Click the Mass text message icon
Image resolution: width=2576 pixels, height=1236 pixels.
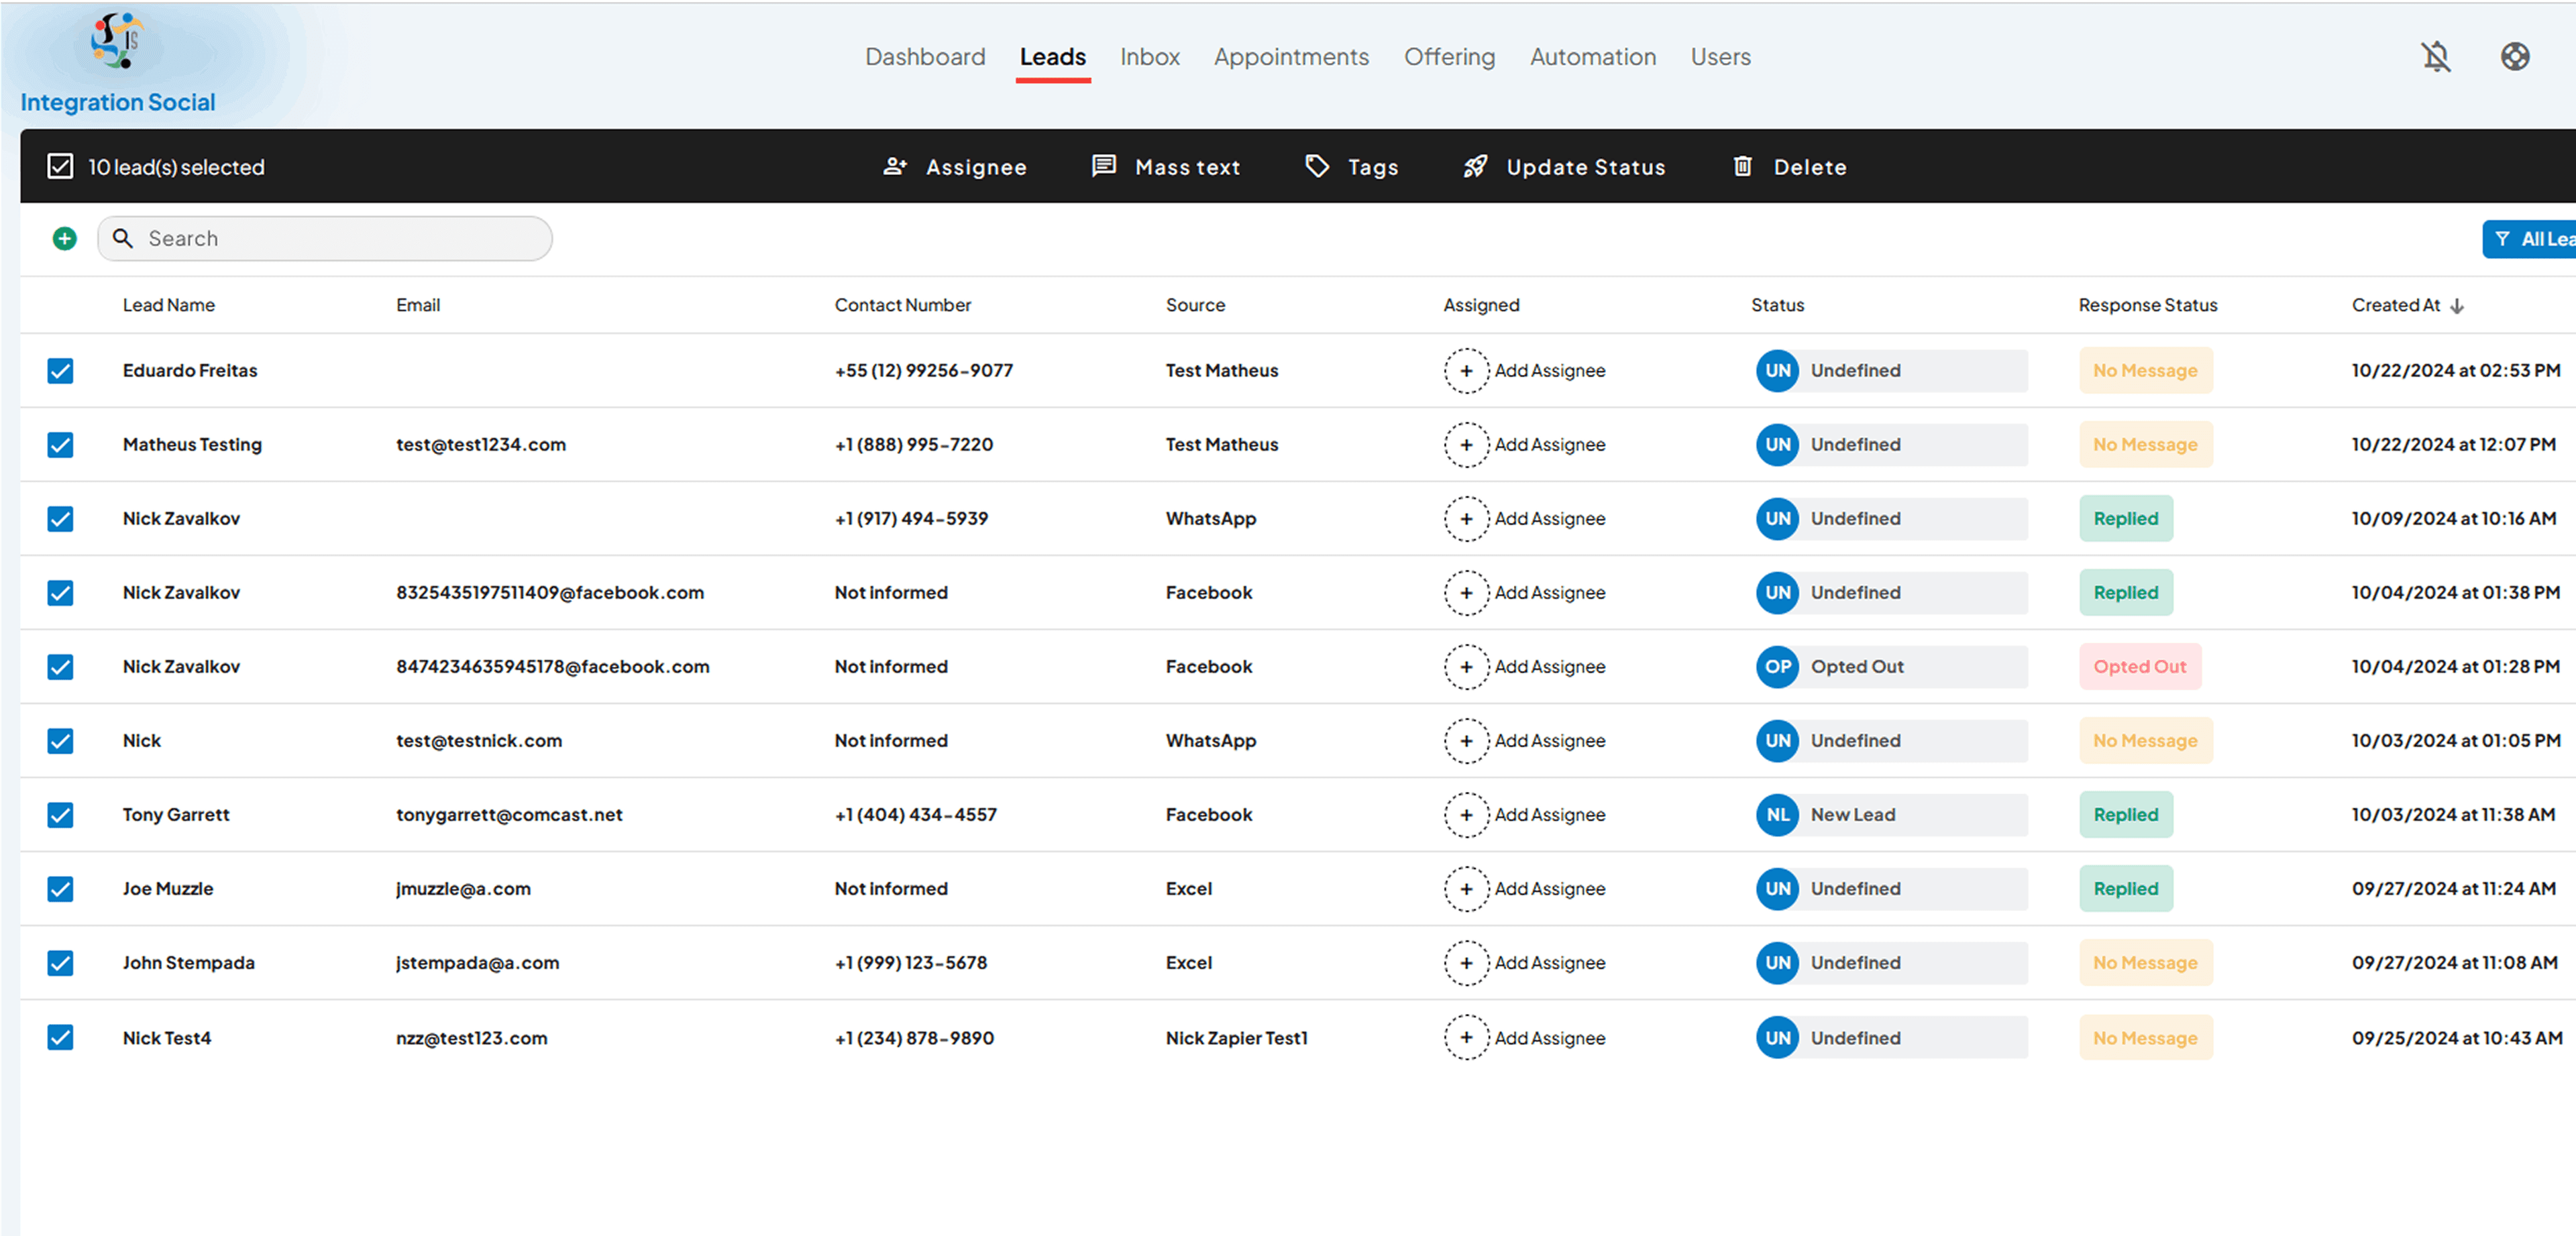pyautogui.click(x=1104, y=166)
